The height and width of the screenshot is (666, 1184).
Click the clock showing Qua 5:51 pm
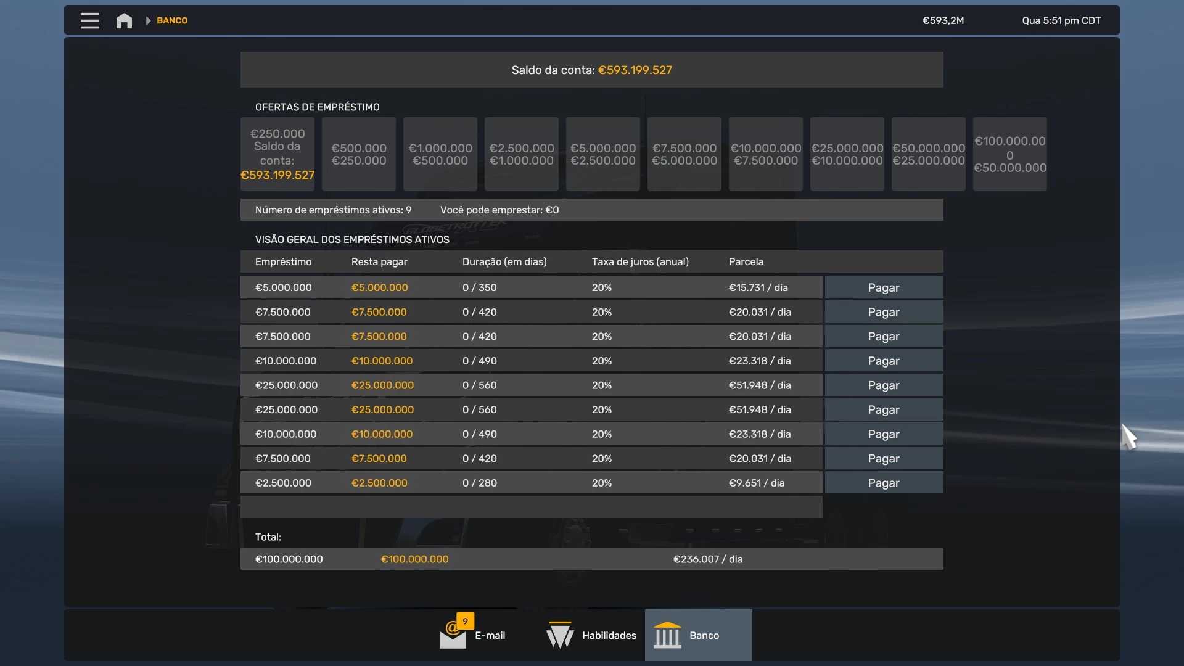(1061, 20)
